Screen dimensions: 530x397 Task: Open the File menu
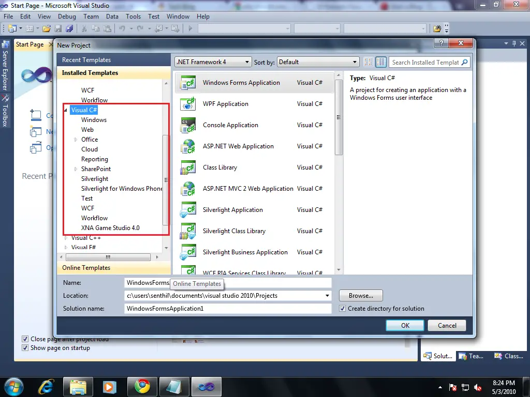(x=8, y=17)
